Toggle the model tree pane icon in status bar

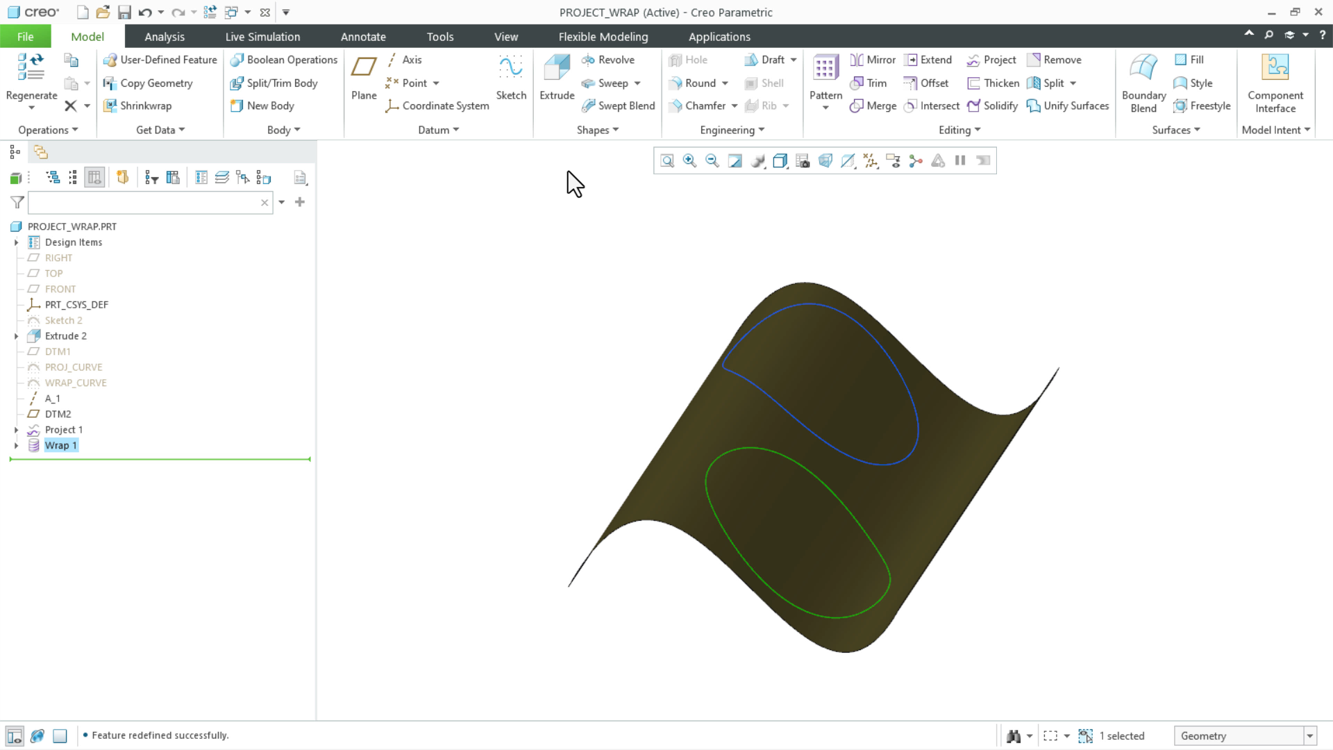pyautogui.click(x=15, y=736)
